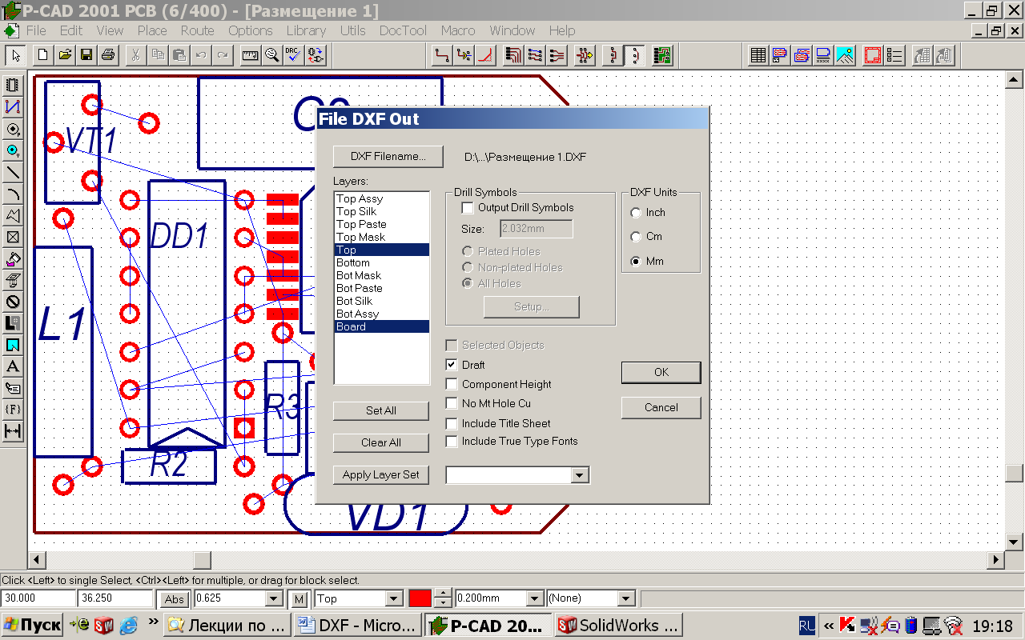Select Bot Paste layer in list
Viewport: 1025px width, 640px height.
381,288
